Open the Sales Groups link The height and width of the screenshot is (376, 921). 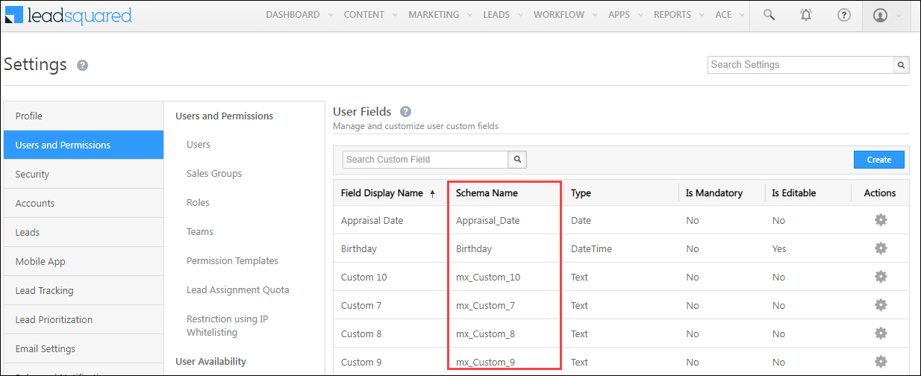point(214,173)
